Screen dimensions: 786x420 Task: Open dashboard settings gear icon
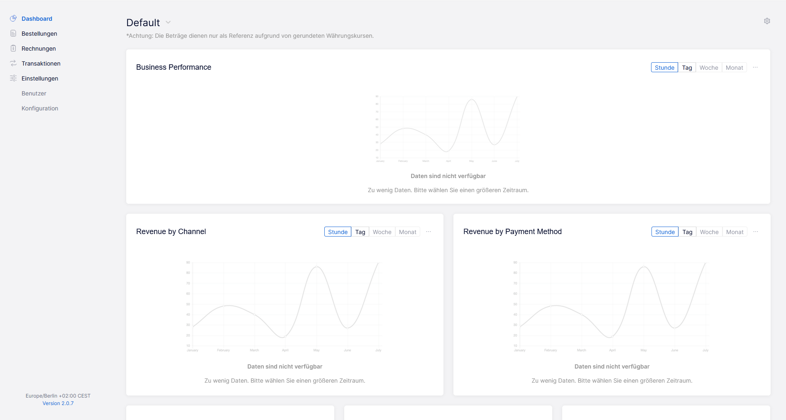pyautogui.click(x=767, y=21)
